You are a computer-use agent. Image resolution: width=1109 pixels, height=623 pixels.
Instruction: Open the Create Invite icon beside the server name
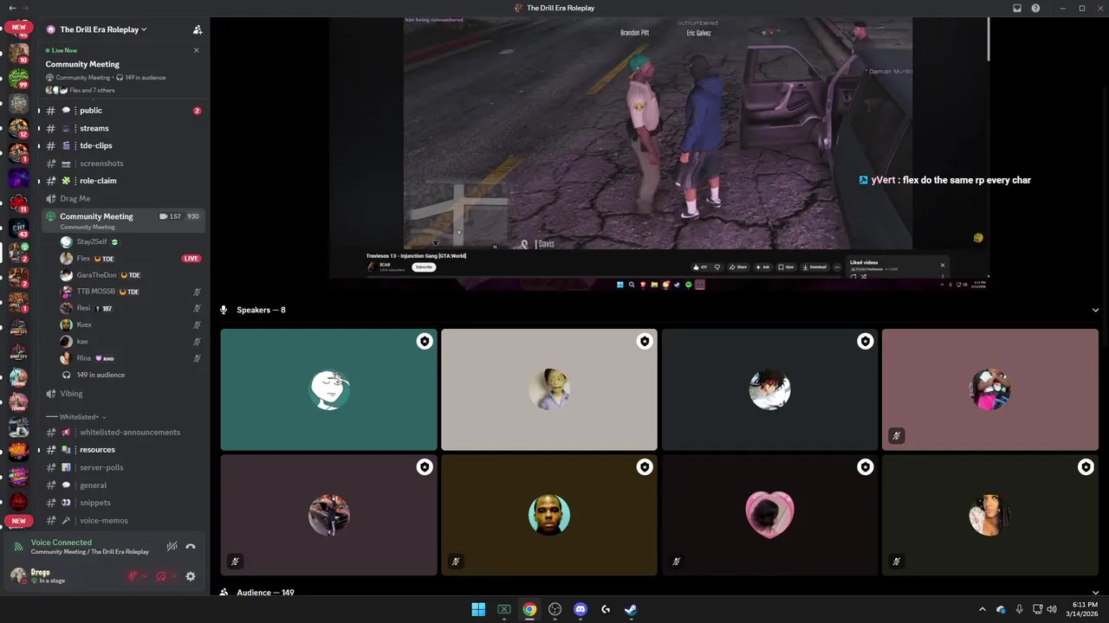[198, 29]
